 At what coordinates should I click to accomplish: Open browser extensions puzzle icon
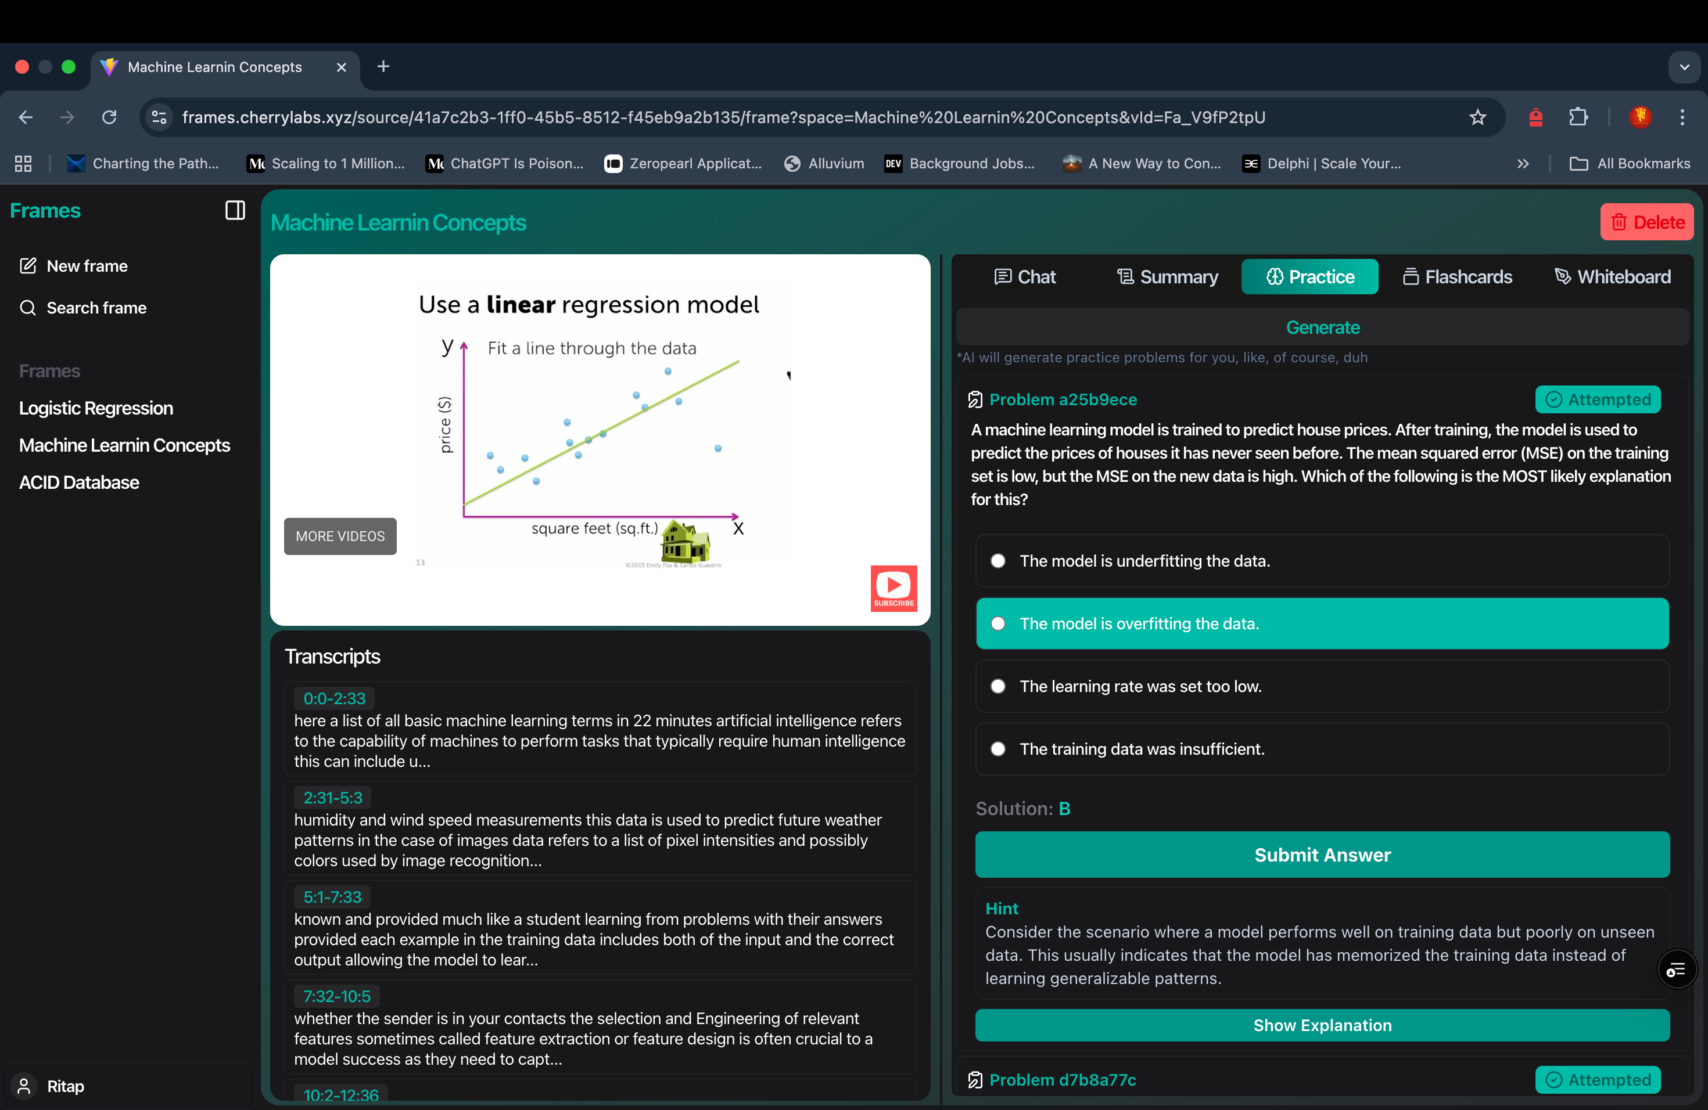click(x=1578, y=117)
